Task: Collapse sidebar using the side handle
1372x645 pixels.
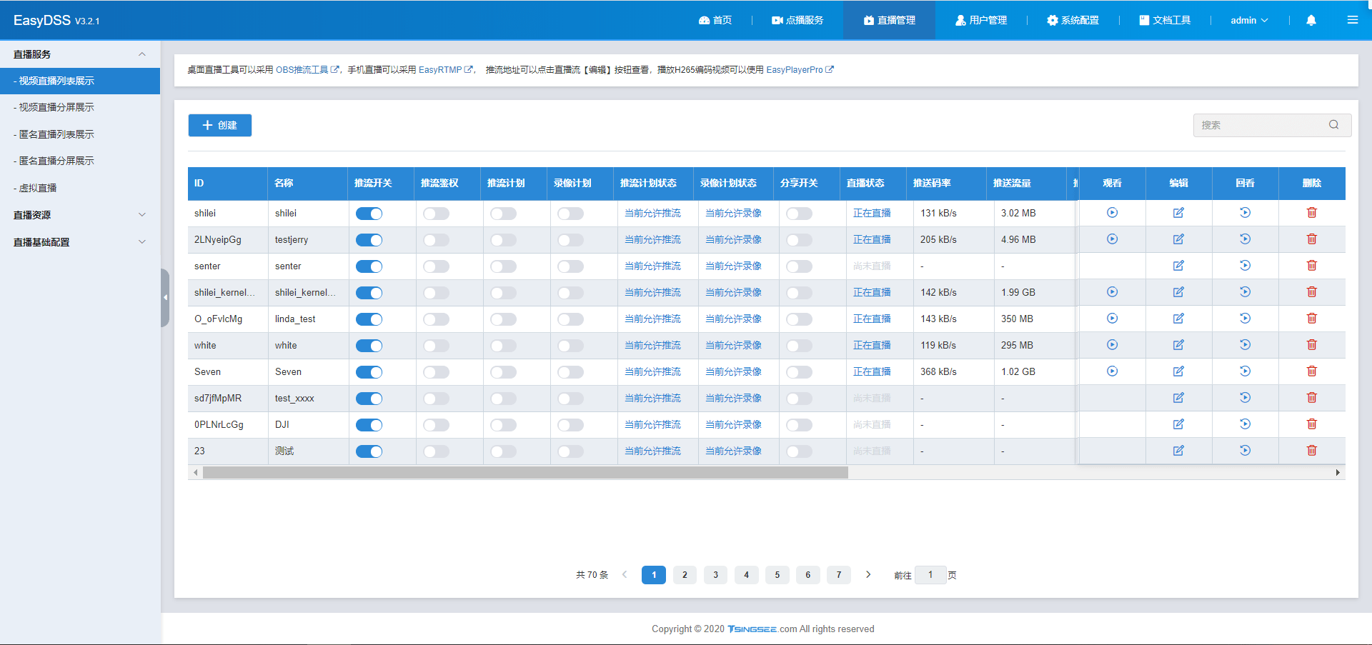Action: 165,298
